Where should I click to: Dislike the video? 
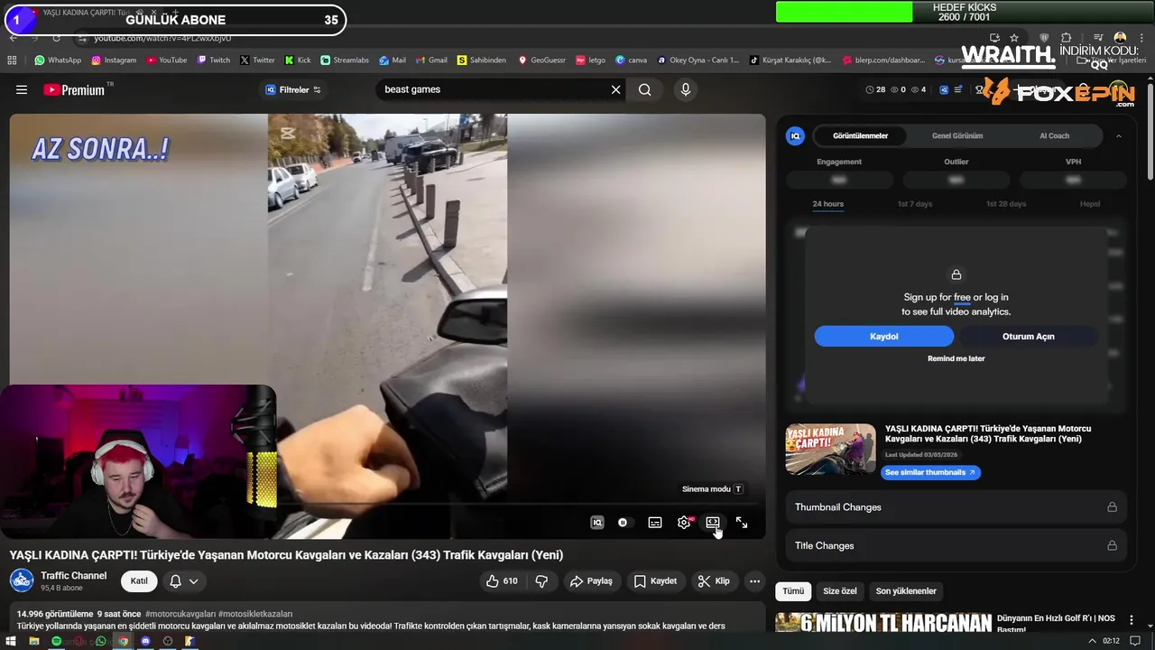click(541, 580)
